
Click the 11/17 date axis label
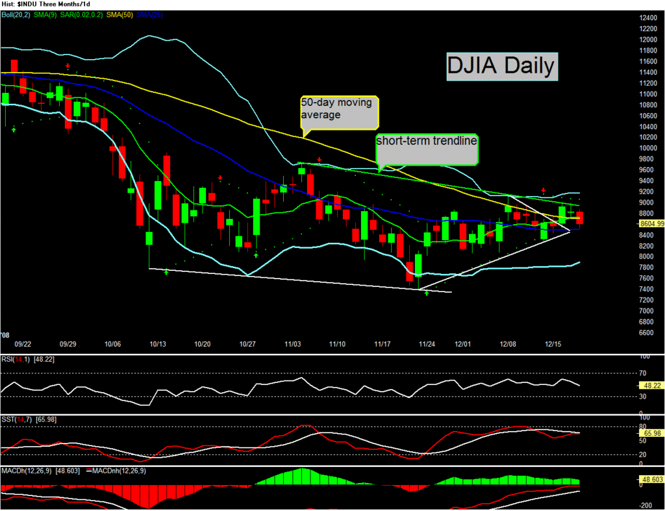pos(382,344)
